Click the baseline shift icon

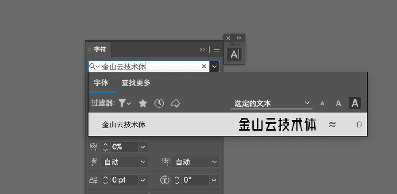(93, 180)
